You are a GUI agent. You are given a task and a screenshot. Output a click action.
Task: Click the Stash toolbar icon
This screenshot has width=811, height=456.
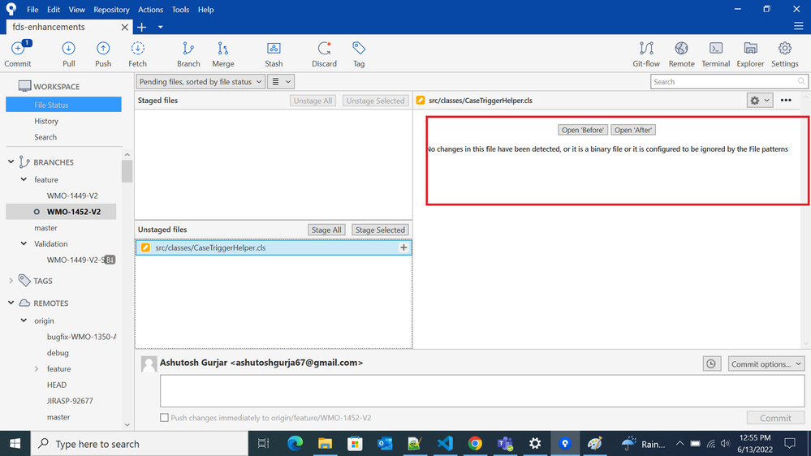[x=274, y=54]
